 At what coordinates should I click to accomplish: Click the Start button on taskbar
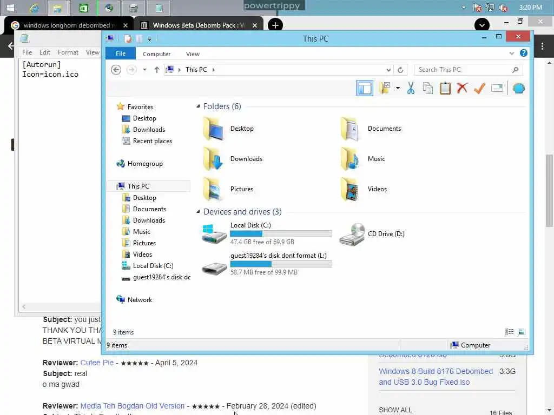[10, 8]
